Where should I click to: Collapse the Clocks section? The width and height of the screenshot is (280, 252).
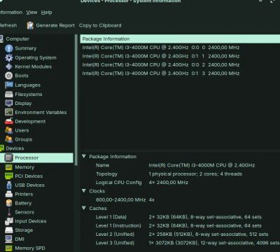point(84,191)
